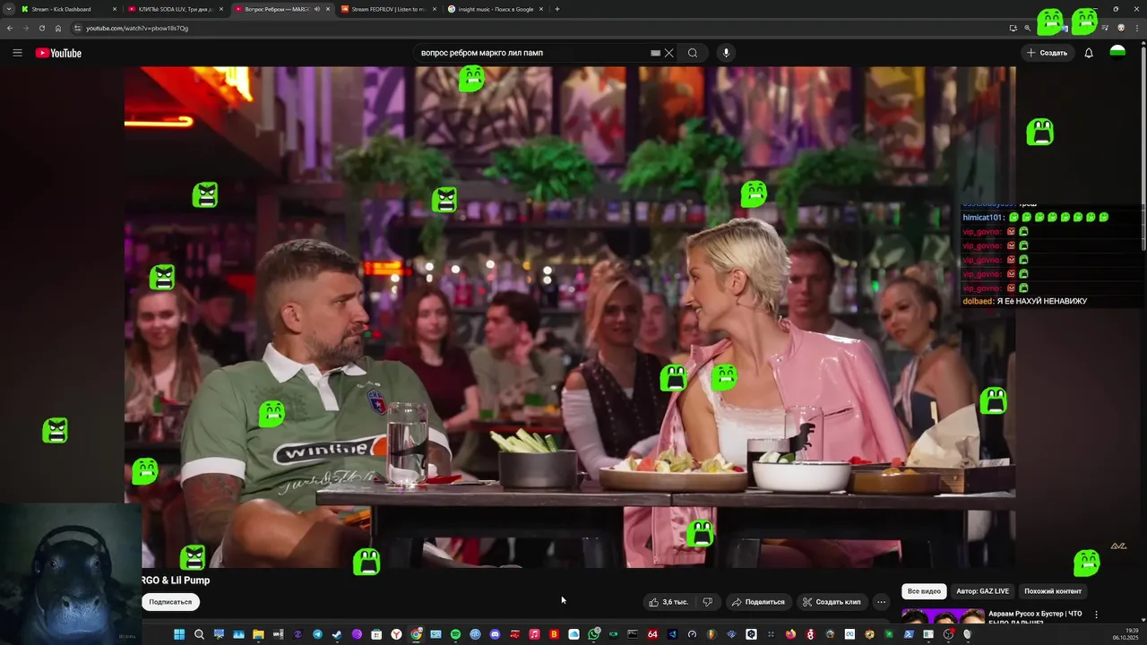Select the Похожий контент chip
This screenshot has width=1147, height=645.
pyautogui.click(x=1053, y=591)
